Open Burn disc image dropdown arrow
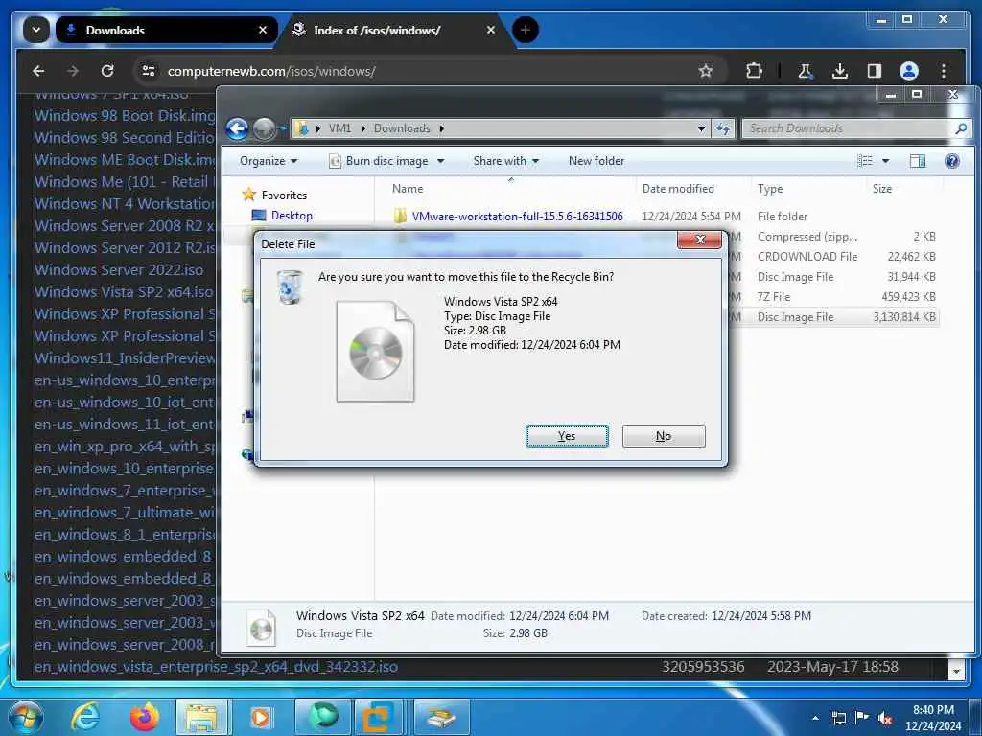This screenshot has width=982, height=736. tap(440, 161)
